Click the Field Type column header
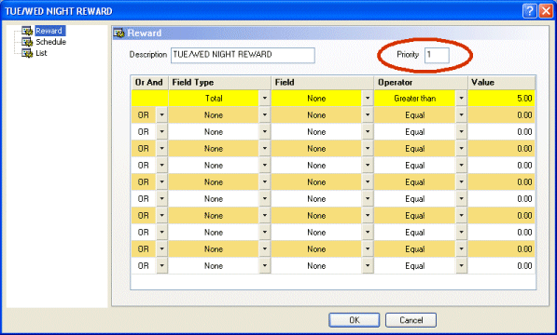The image size is (557, 335). [x=219, y=83]
